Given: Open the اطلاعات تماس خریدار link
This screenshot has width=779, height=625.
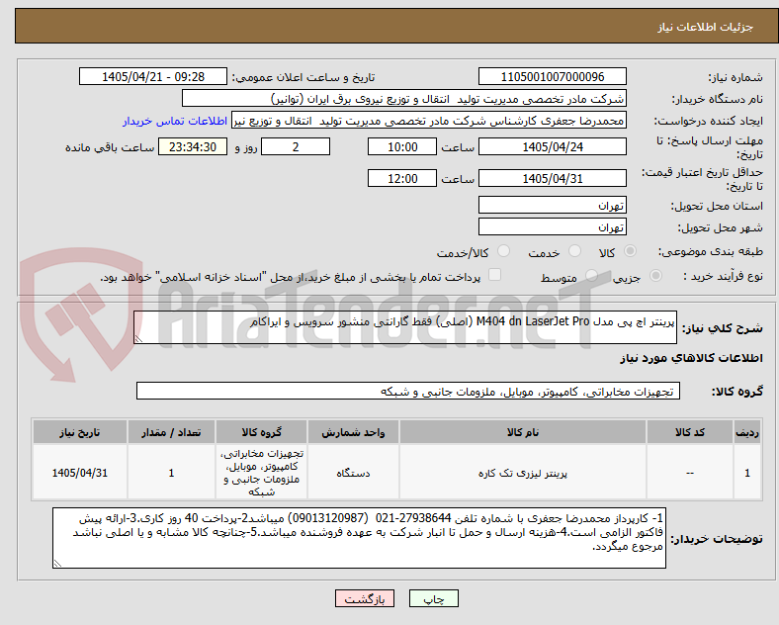Looking at the screenshot, I should click(175, 121).
